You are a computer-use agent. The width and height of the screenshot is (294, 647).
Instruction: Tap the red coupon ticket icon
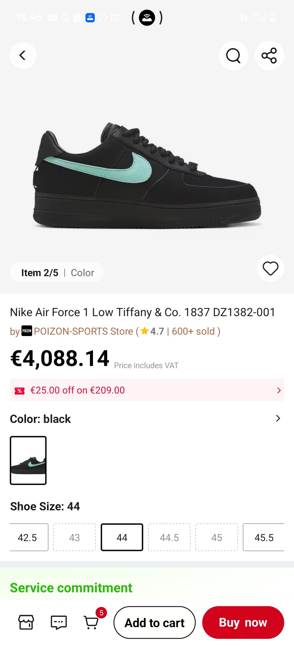pyautogui.click(x=20, y=391)
